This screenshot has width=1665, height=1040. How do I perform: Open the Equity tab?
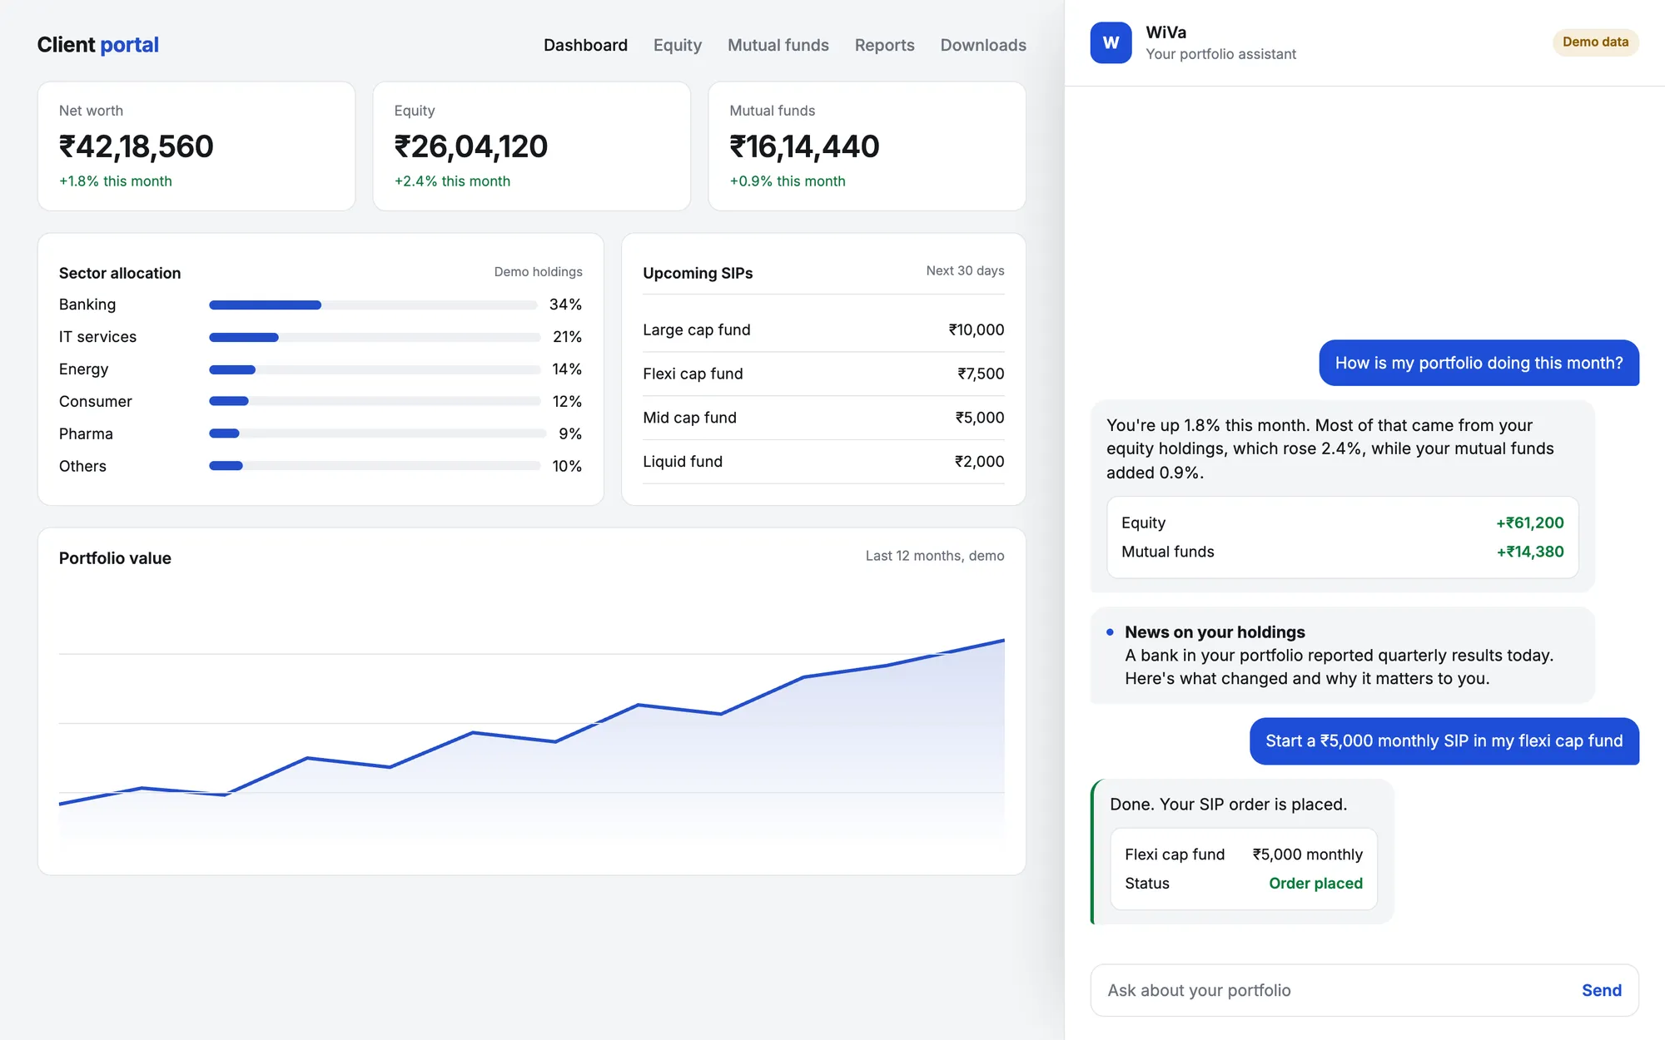[x=678, y=45]
